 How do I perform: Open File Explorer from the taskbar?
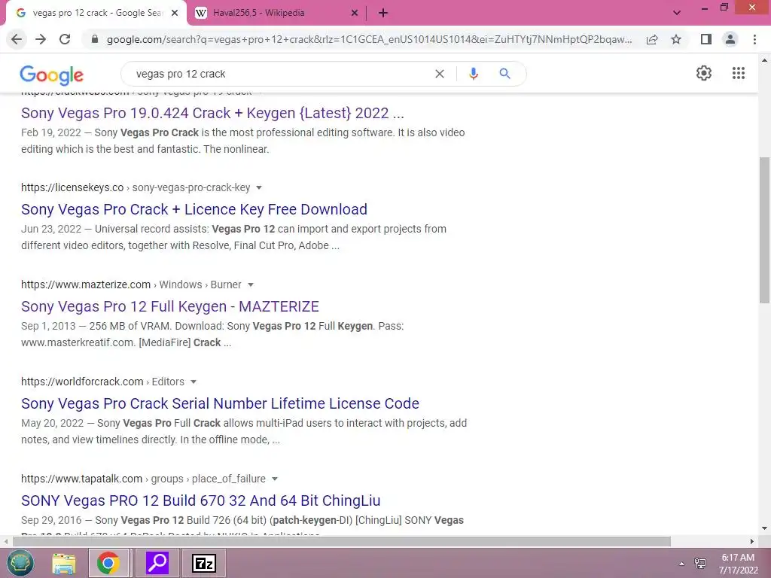65,563
